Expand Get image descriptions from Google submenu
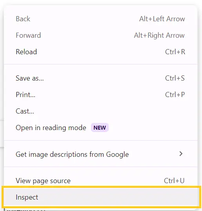Viewport: 202px width, 211px height. click(100, 154)
